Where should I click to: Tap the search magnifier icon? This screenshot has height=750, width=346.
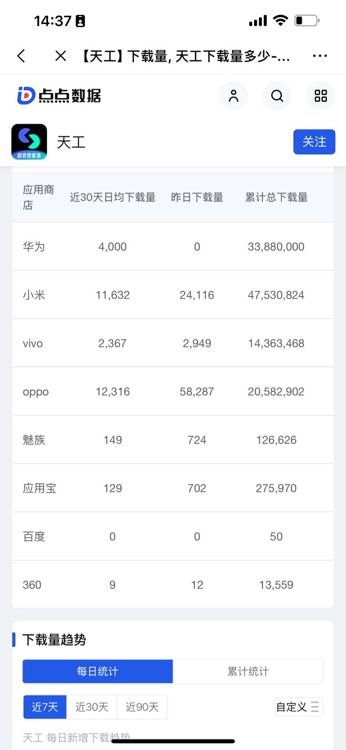point(277,96)
